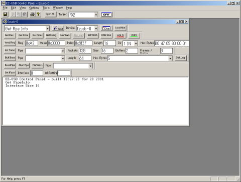Click the 'Get PipeInfo' output log line
The image size is (241, 182).
click(x=18, y=82)
